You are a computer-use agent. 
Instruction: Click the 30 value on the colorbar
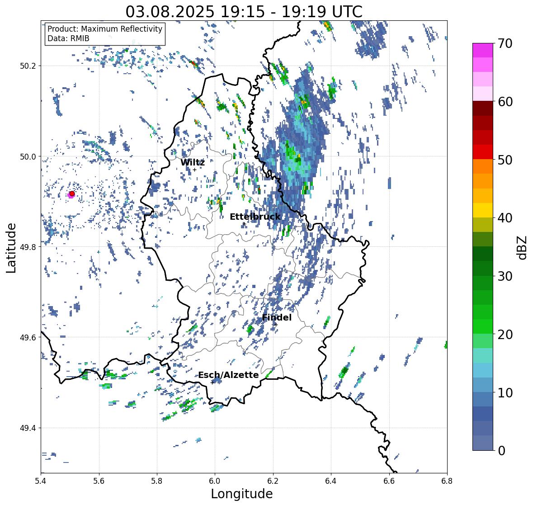point(505,276)
